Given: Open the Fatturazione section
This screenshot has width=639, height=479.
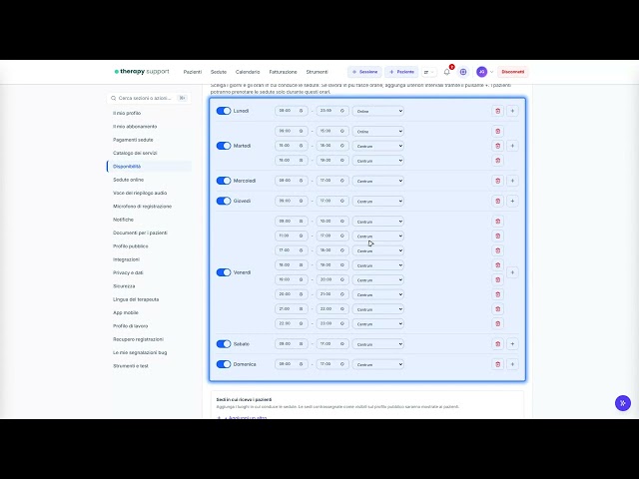Looking at the screenshot, I should tap(283, 72).
